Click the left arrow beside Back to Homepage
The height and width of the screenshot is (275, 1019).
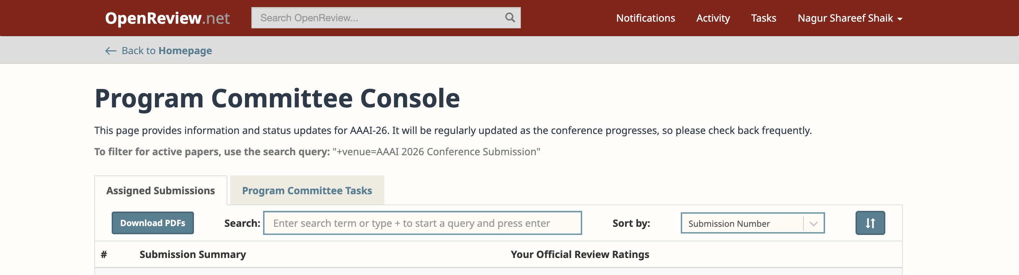(110, 51)
